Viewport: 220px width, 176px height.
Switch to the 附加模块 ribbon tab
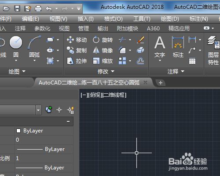(x=128, y=28)
